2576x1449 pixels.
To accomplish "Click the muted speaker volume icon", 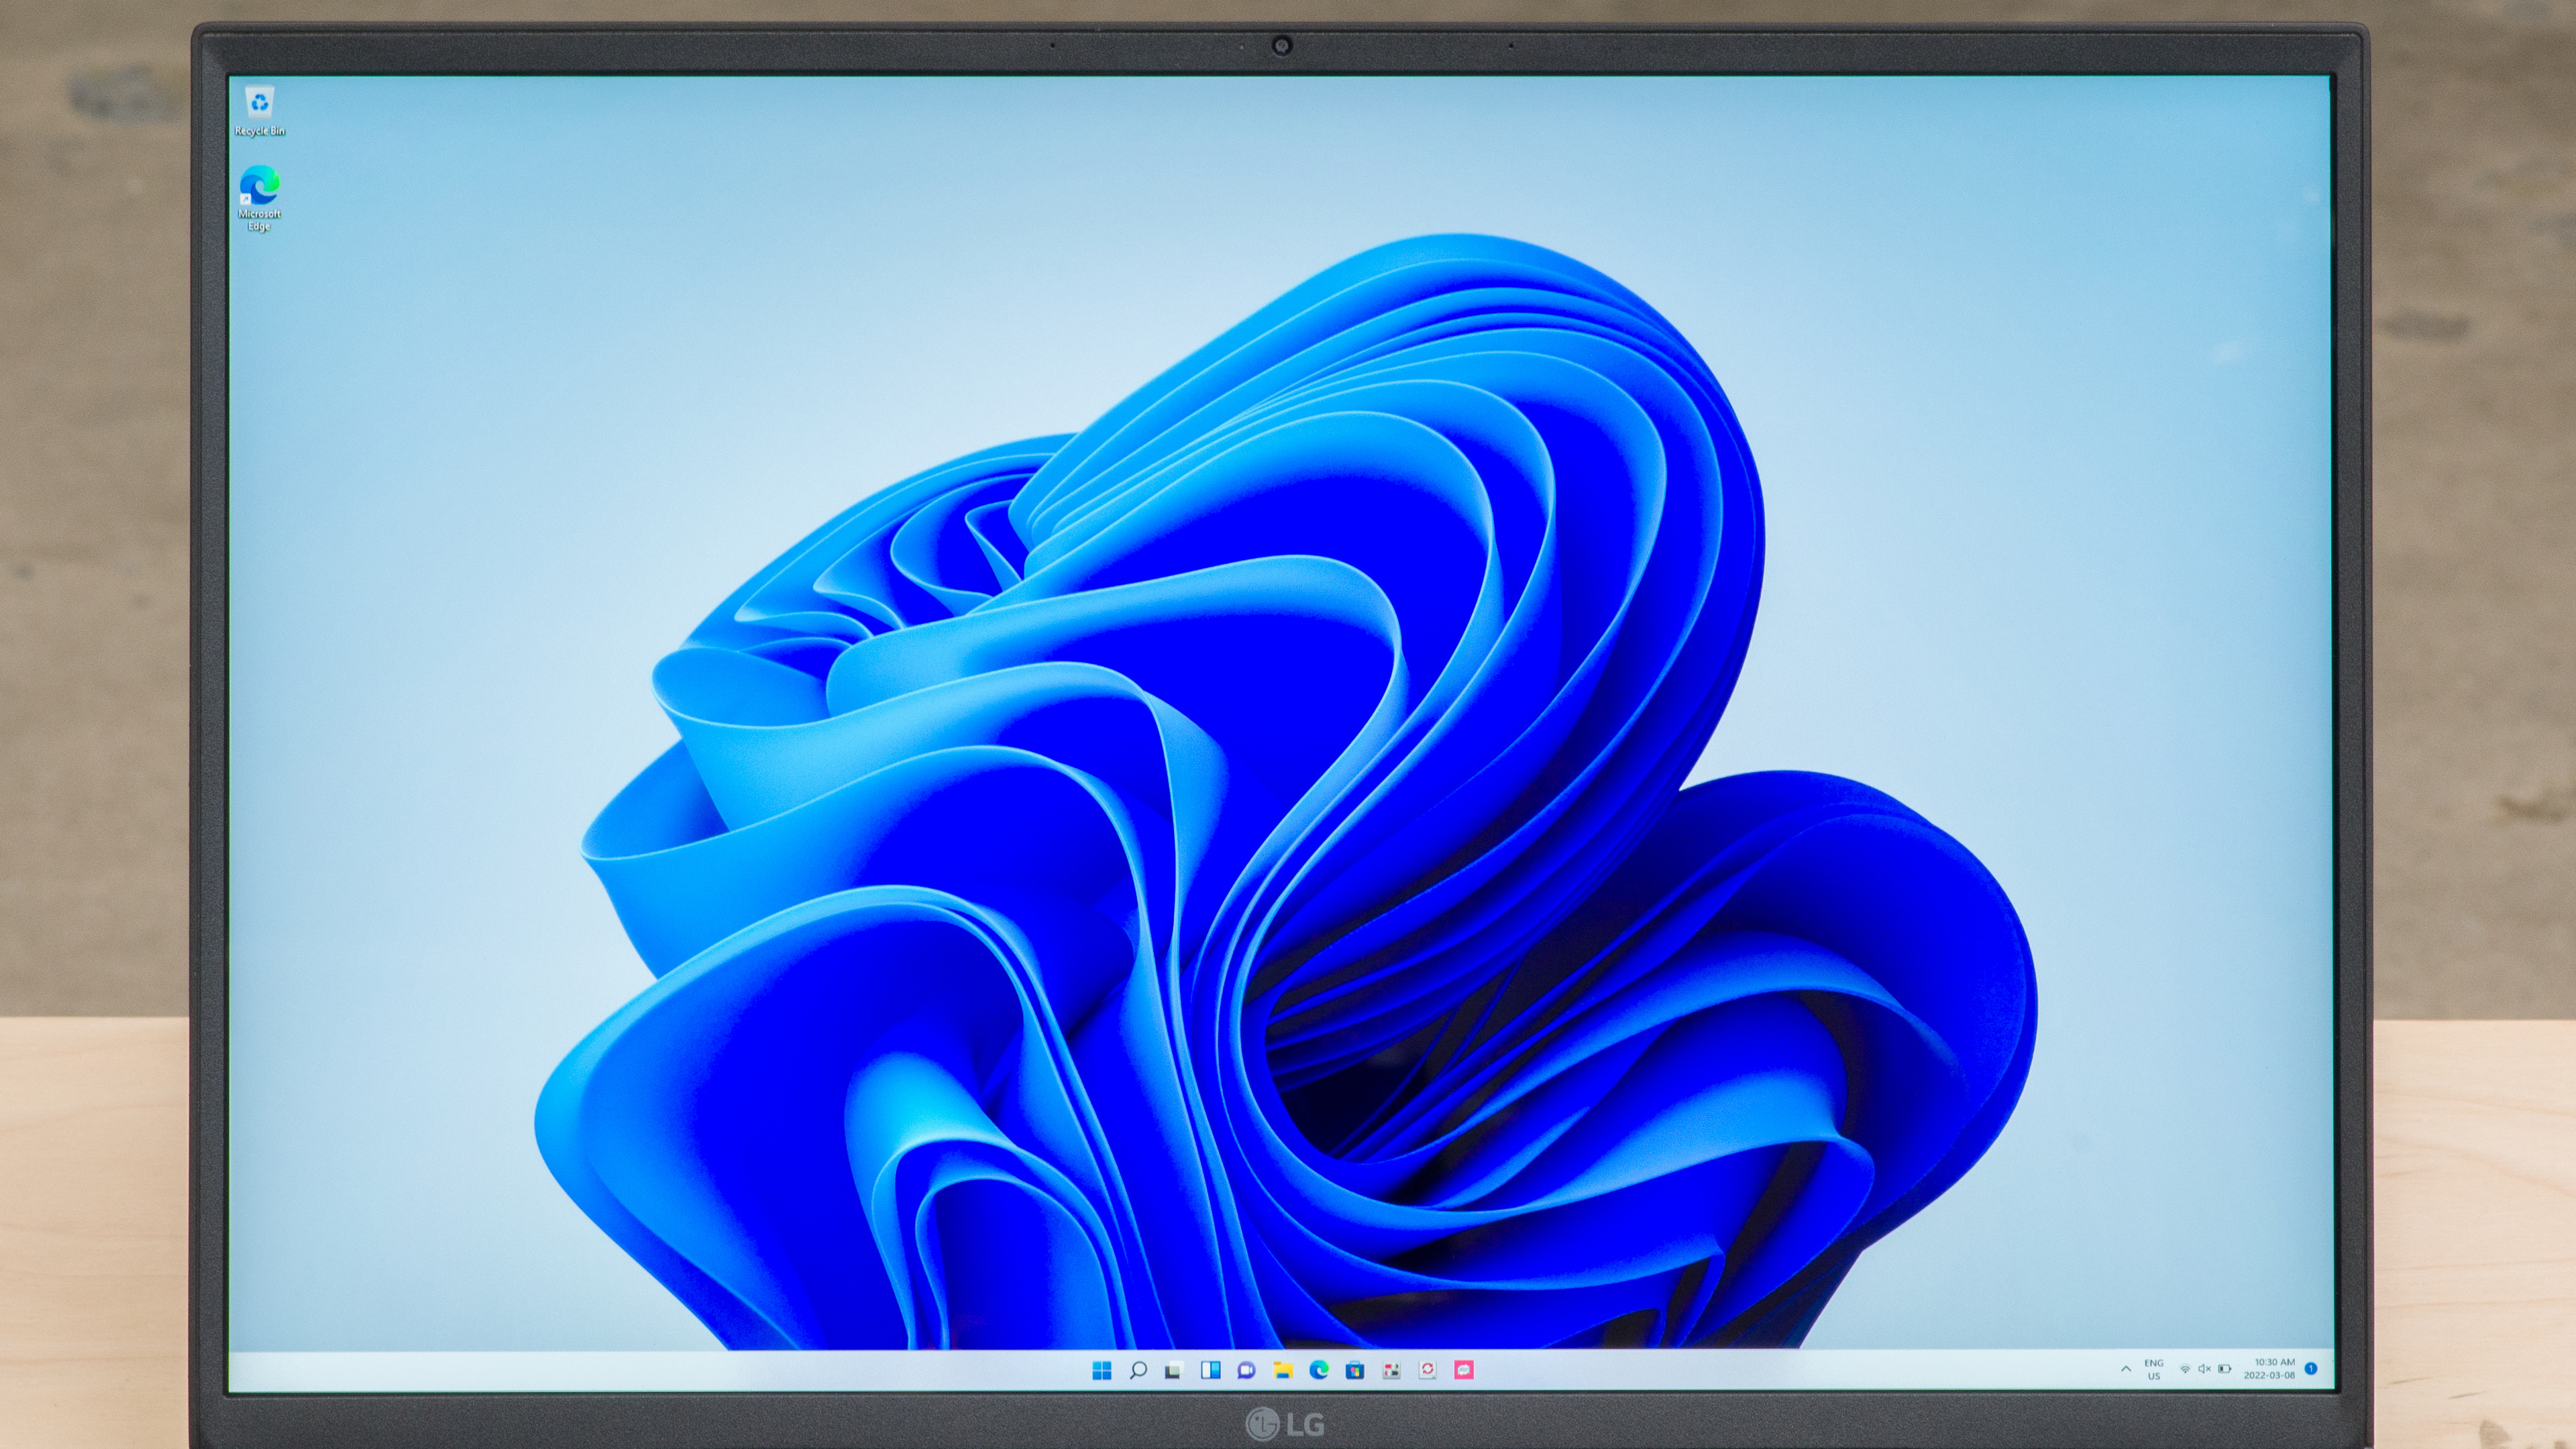I will pos(2204,1369).
